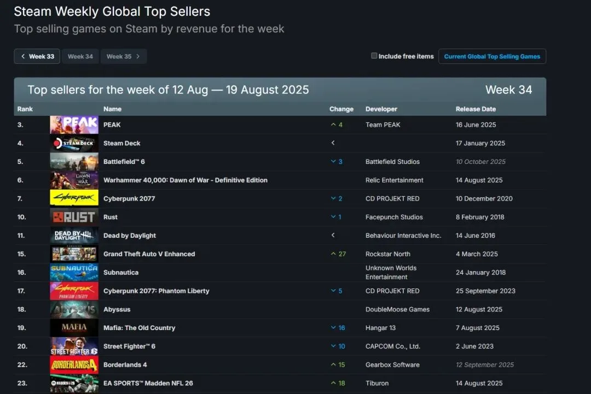Switch to Week 34 tab
This screenshot has width=591, height=394.
[80, 56]
